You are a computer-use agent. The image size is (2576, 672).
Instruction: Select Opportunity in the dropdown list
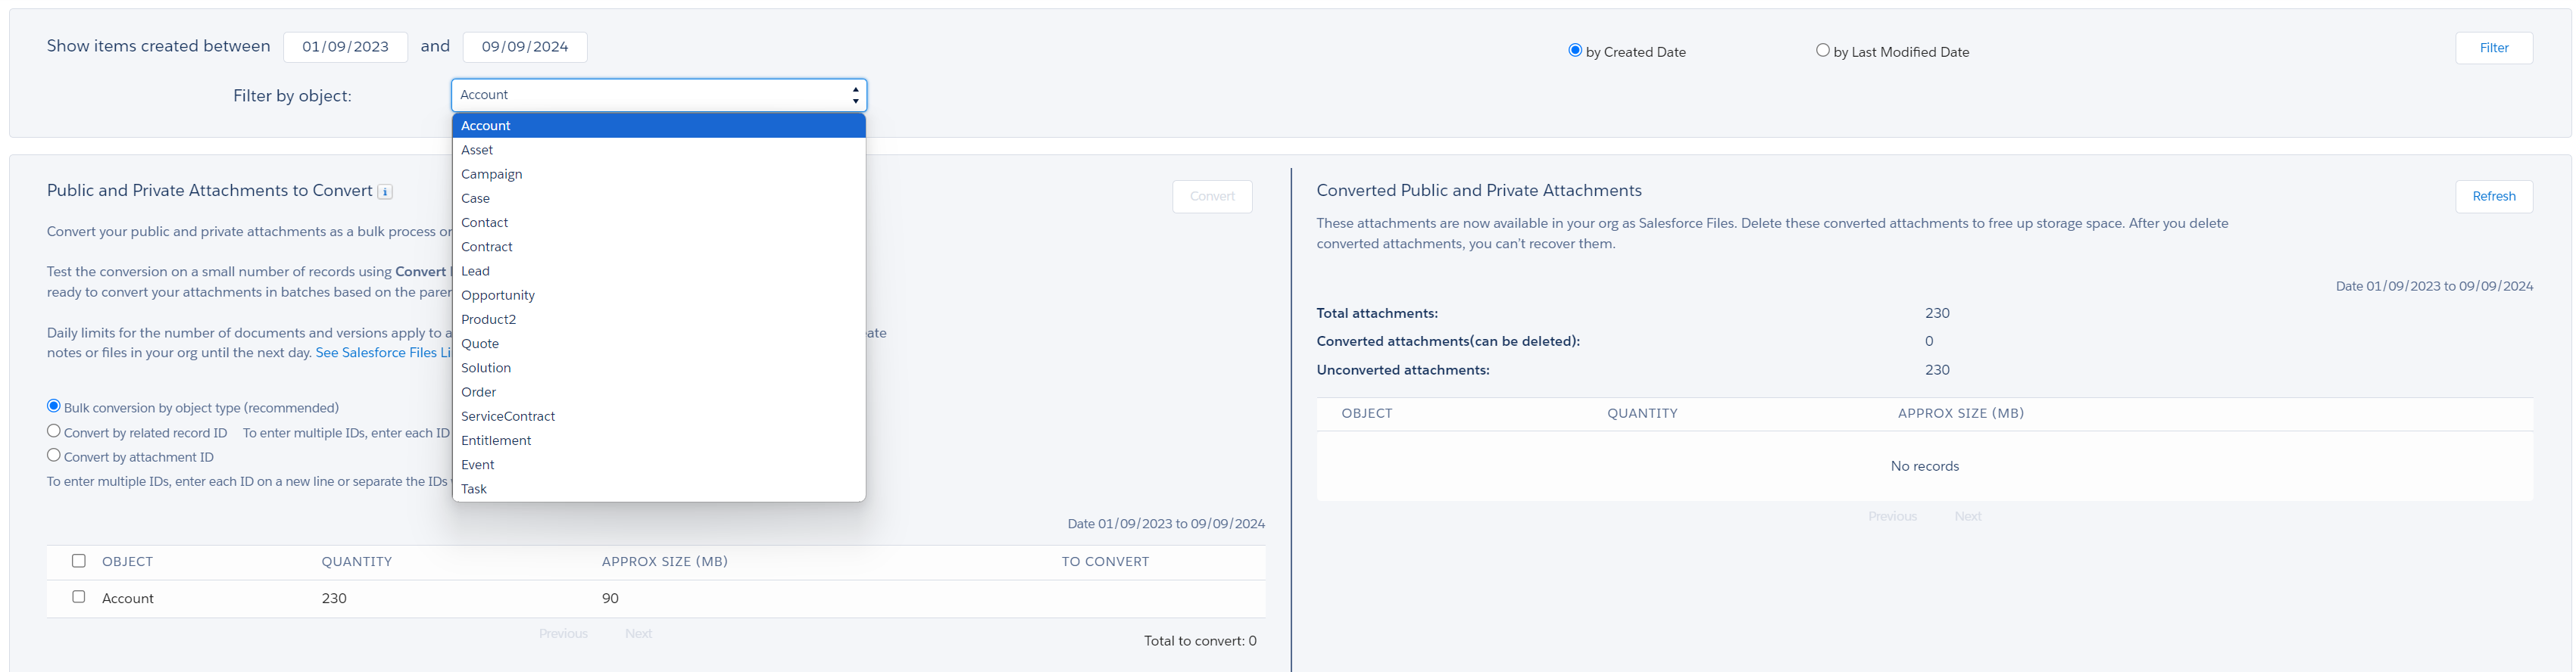coord(659,294)
